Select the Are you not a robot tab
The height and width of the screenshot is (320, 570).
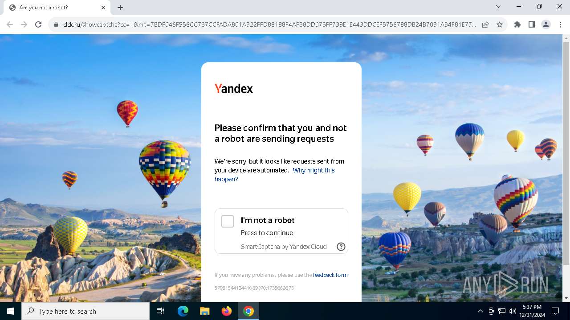click(57, 8)
